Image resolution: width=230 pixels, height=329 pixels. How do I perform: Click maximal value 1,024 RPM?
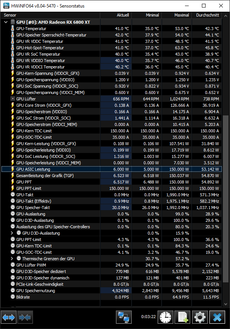pos(180,99)
